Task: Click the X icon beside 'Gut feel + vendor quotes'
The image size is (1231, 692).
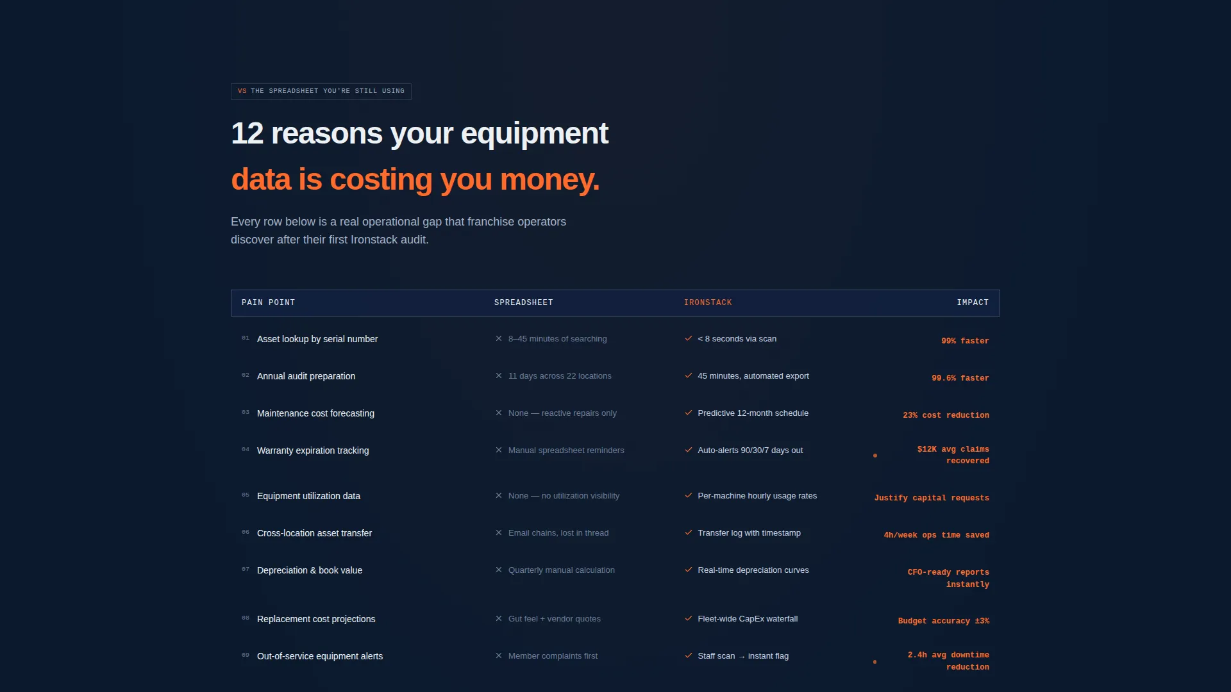Action: pyautogui.click(x=499, y=618)
